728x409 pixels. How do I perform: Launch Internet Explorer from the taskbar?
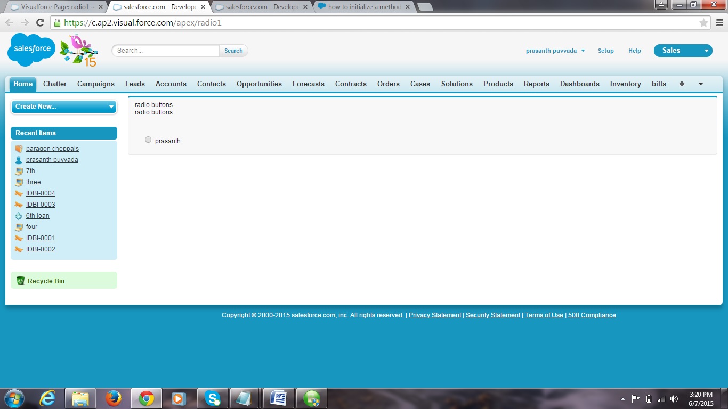click(x=47, y=398)
